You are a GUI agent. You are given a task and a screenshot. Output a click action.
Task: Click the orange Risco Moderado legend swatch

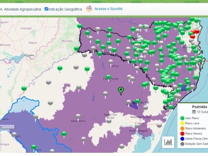(x=182, y=129)
